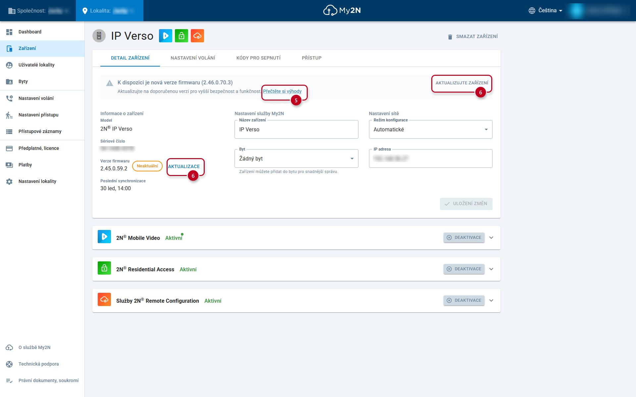
Task: Click the globe language icon
Action: 532,11
